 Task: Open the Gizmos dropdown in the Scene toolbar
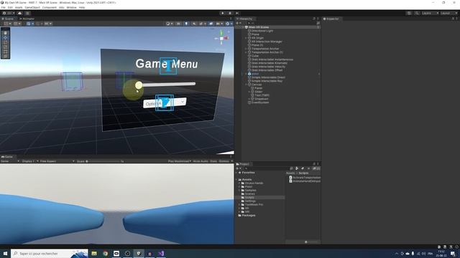[x=229, y=24]
